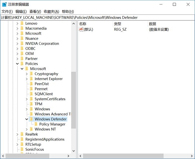This screenshot has width=195, height=159.
Task: Expand the SystemCertificates key
Action: pyautogui.click(x=27, y=99)
